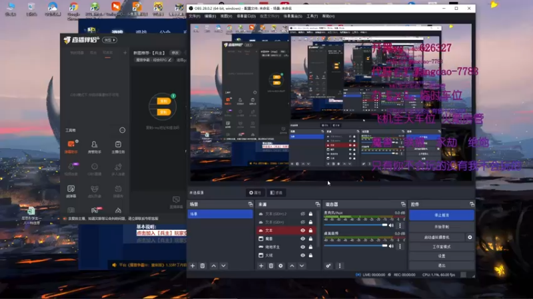Open audio mixer menu three-dot icon at bottom
This screenshot has height=299, width=533.
[340, 266]
